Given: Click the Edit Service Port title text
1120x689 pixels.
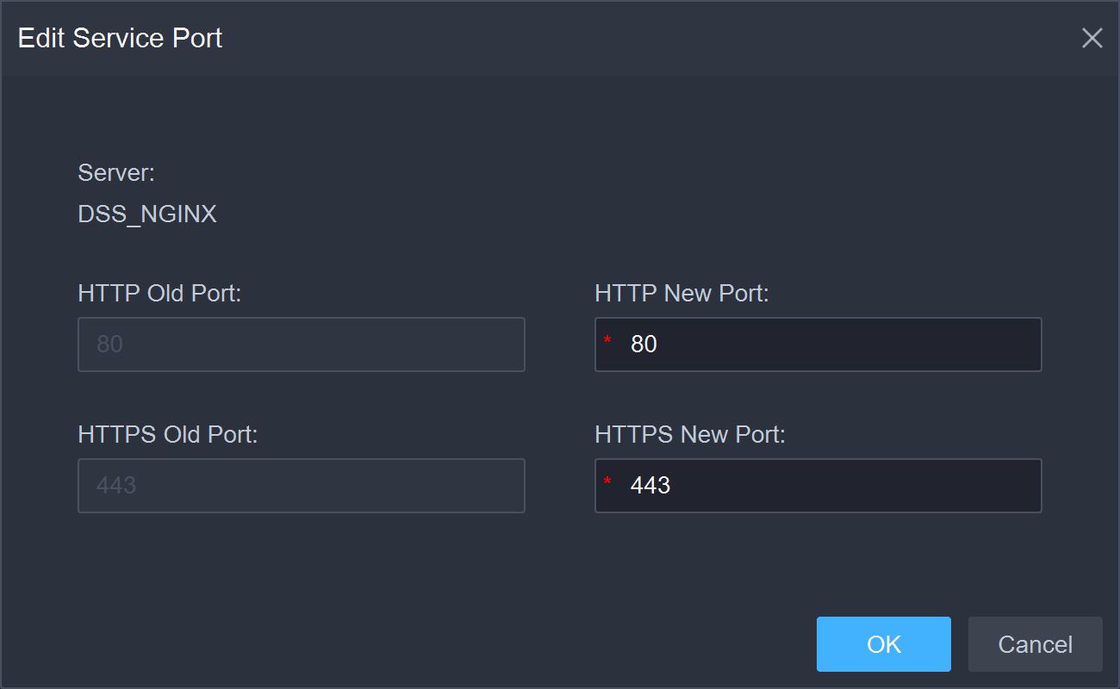Looking at the screenshot, I should tap(120, 38).
